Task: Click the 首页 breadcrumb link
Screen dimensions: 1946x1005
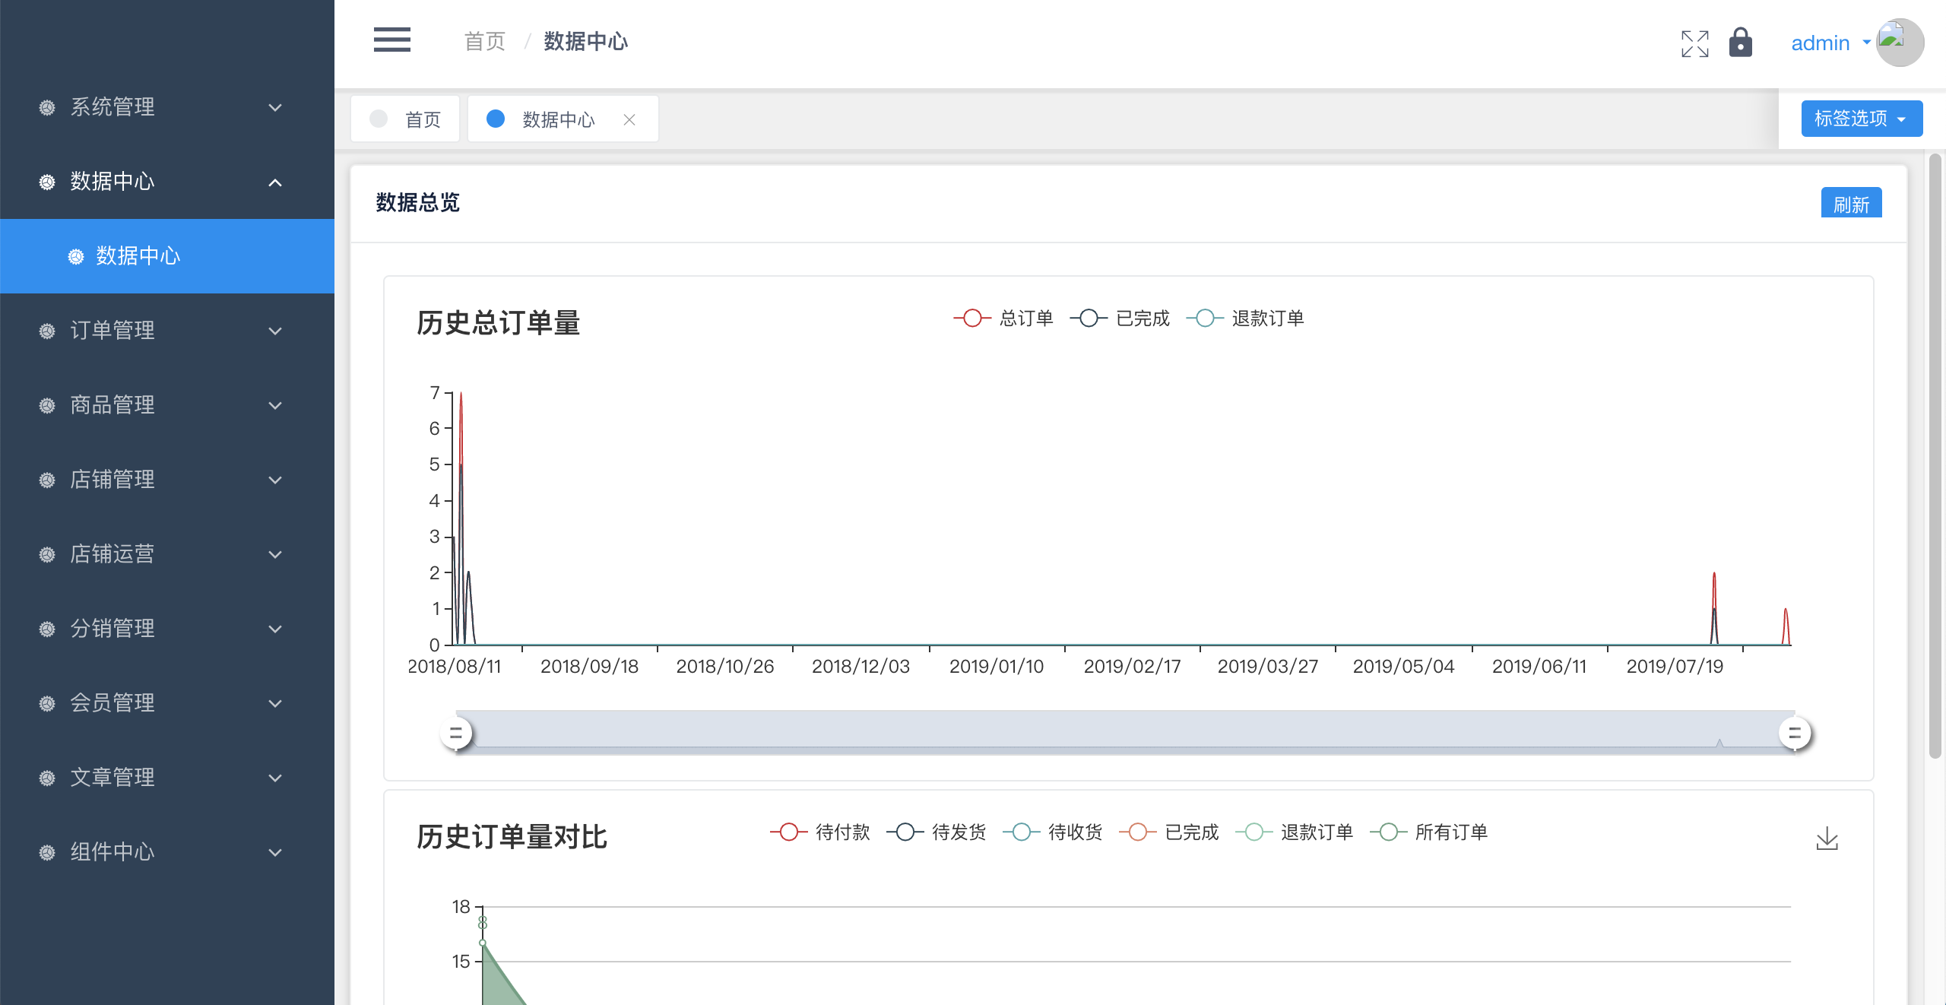Action: 484,41
